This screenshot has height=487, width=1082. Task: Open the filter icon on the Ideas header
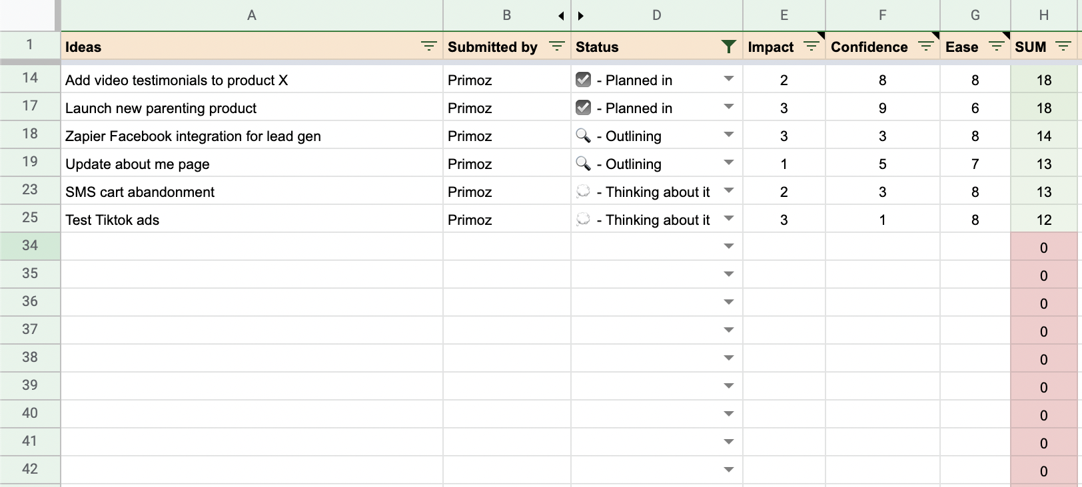coord(429,47)
